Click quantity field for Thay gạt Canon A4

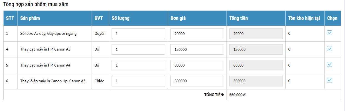[x=138, y=65]
